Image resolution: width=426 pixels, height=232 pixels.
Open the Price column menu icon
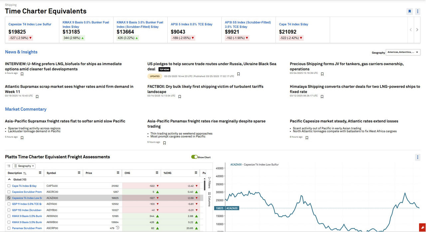[118, 173]
